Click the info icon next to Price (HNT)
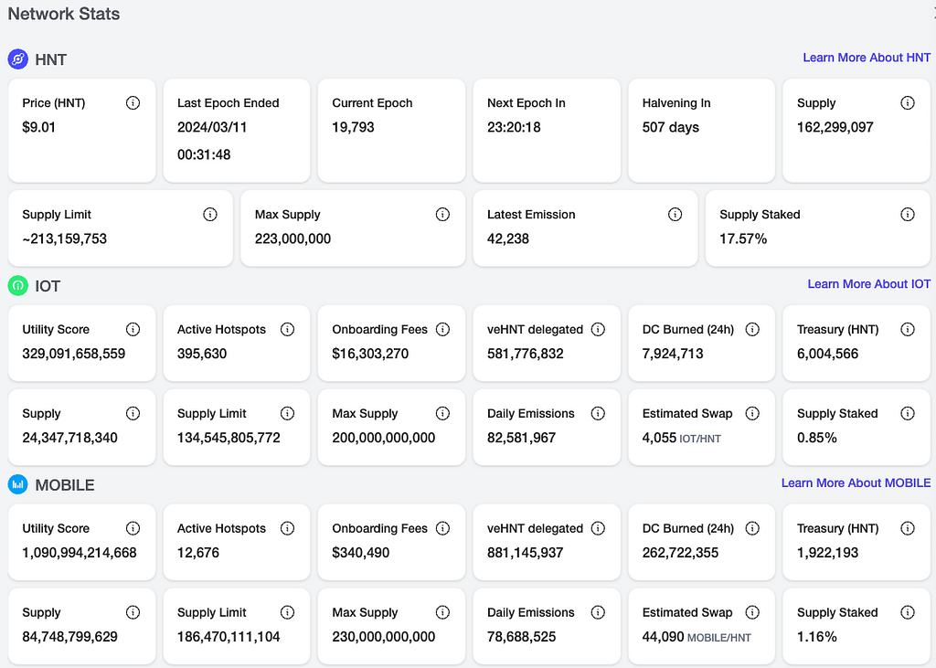The height and width of the screenshot is (668, 936). tap(133, 102)
